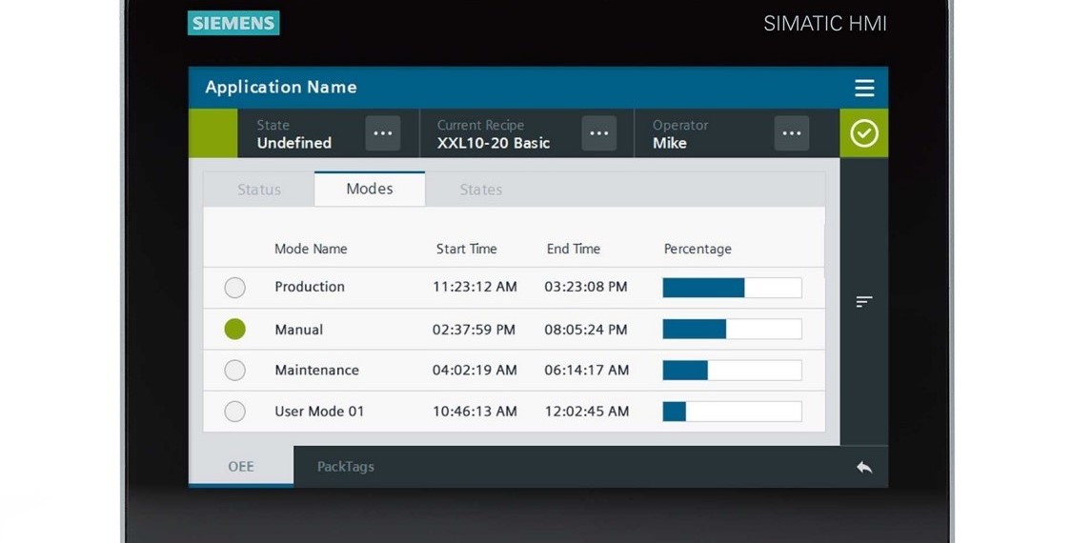Open Current Recipe ellipsis options
Viewport: 1072px width, 543px height.
598,133
